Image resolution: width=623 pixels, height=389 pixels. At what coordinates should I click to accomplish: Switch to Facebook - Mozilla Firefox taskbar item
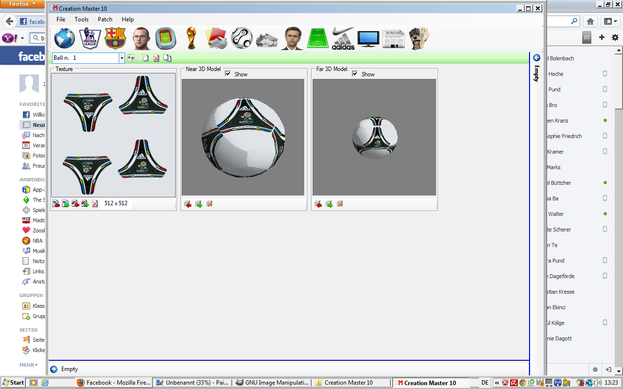click(x=114, y=383)
